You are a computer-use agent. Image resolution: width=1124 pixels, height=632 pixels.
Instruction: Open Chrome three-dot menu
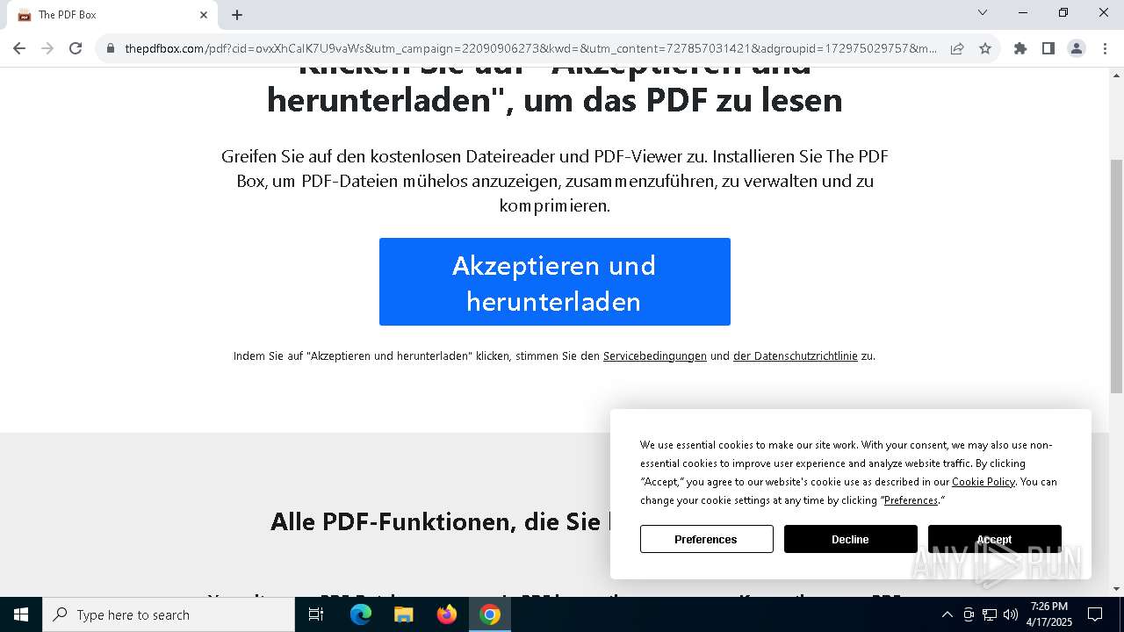pyautogui.click(x=1105, y=48)
